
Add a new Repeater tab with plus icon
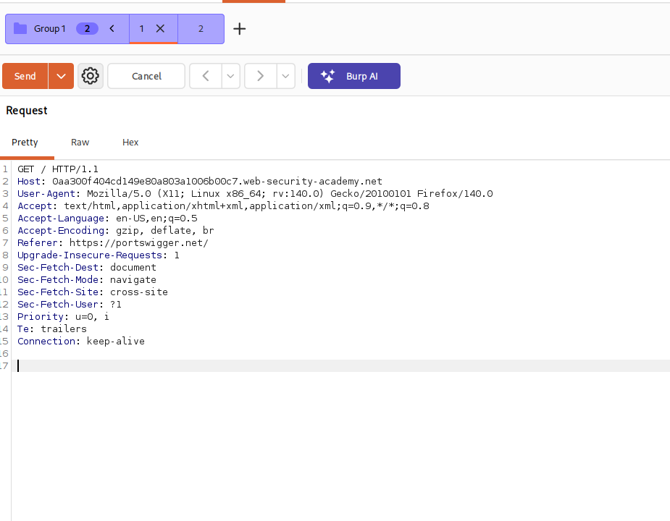point(239,29)
